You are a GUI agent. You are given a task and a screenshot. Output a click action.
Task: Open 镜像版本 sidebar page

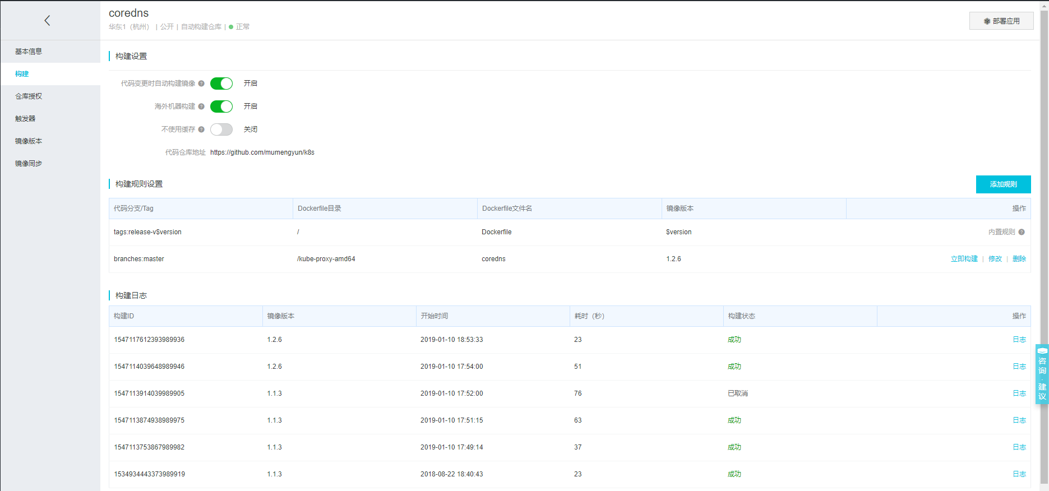click(29, 141)
